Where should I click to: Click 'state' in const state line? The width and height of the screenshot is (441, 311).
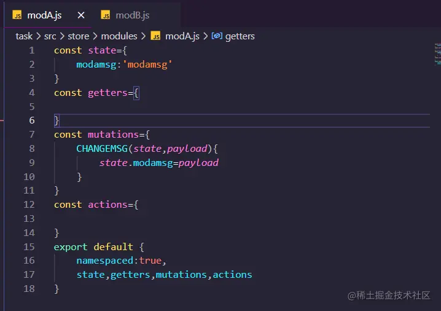pyautogui.click(x=102, y=50)
